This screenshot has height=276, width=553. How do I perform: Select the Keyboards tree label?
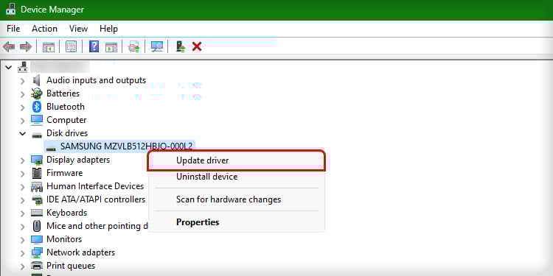[x=66, y=213]
